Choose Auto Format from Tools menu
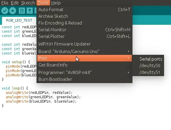171x130 pixels. pyautogui.click(x=84, y=10)
